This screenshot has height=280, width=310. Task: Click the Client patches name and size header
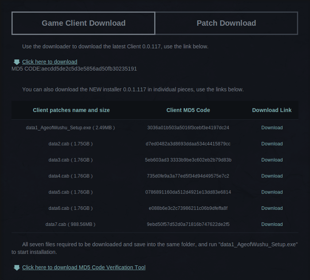click(x=71, y=110)
